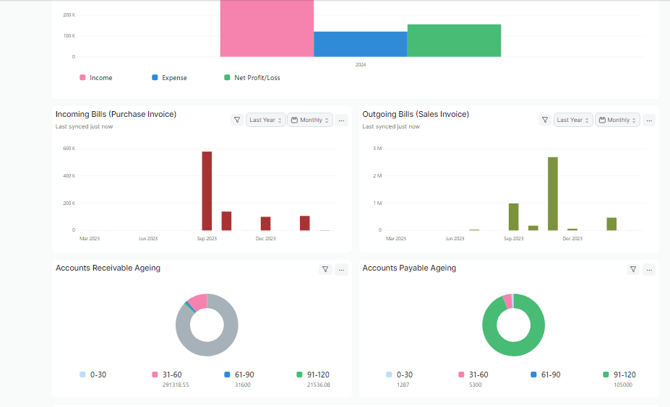Click the 21536.08 value under 91-120
Screen dimensions: 670x407
319,385
